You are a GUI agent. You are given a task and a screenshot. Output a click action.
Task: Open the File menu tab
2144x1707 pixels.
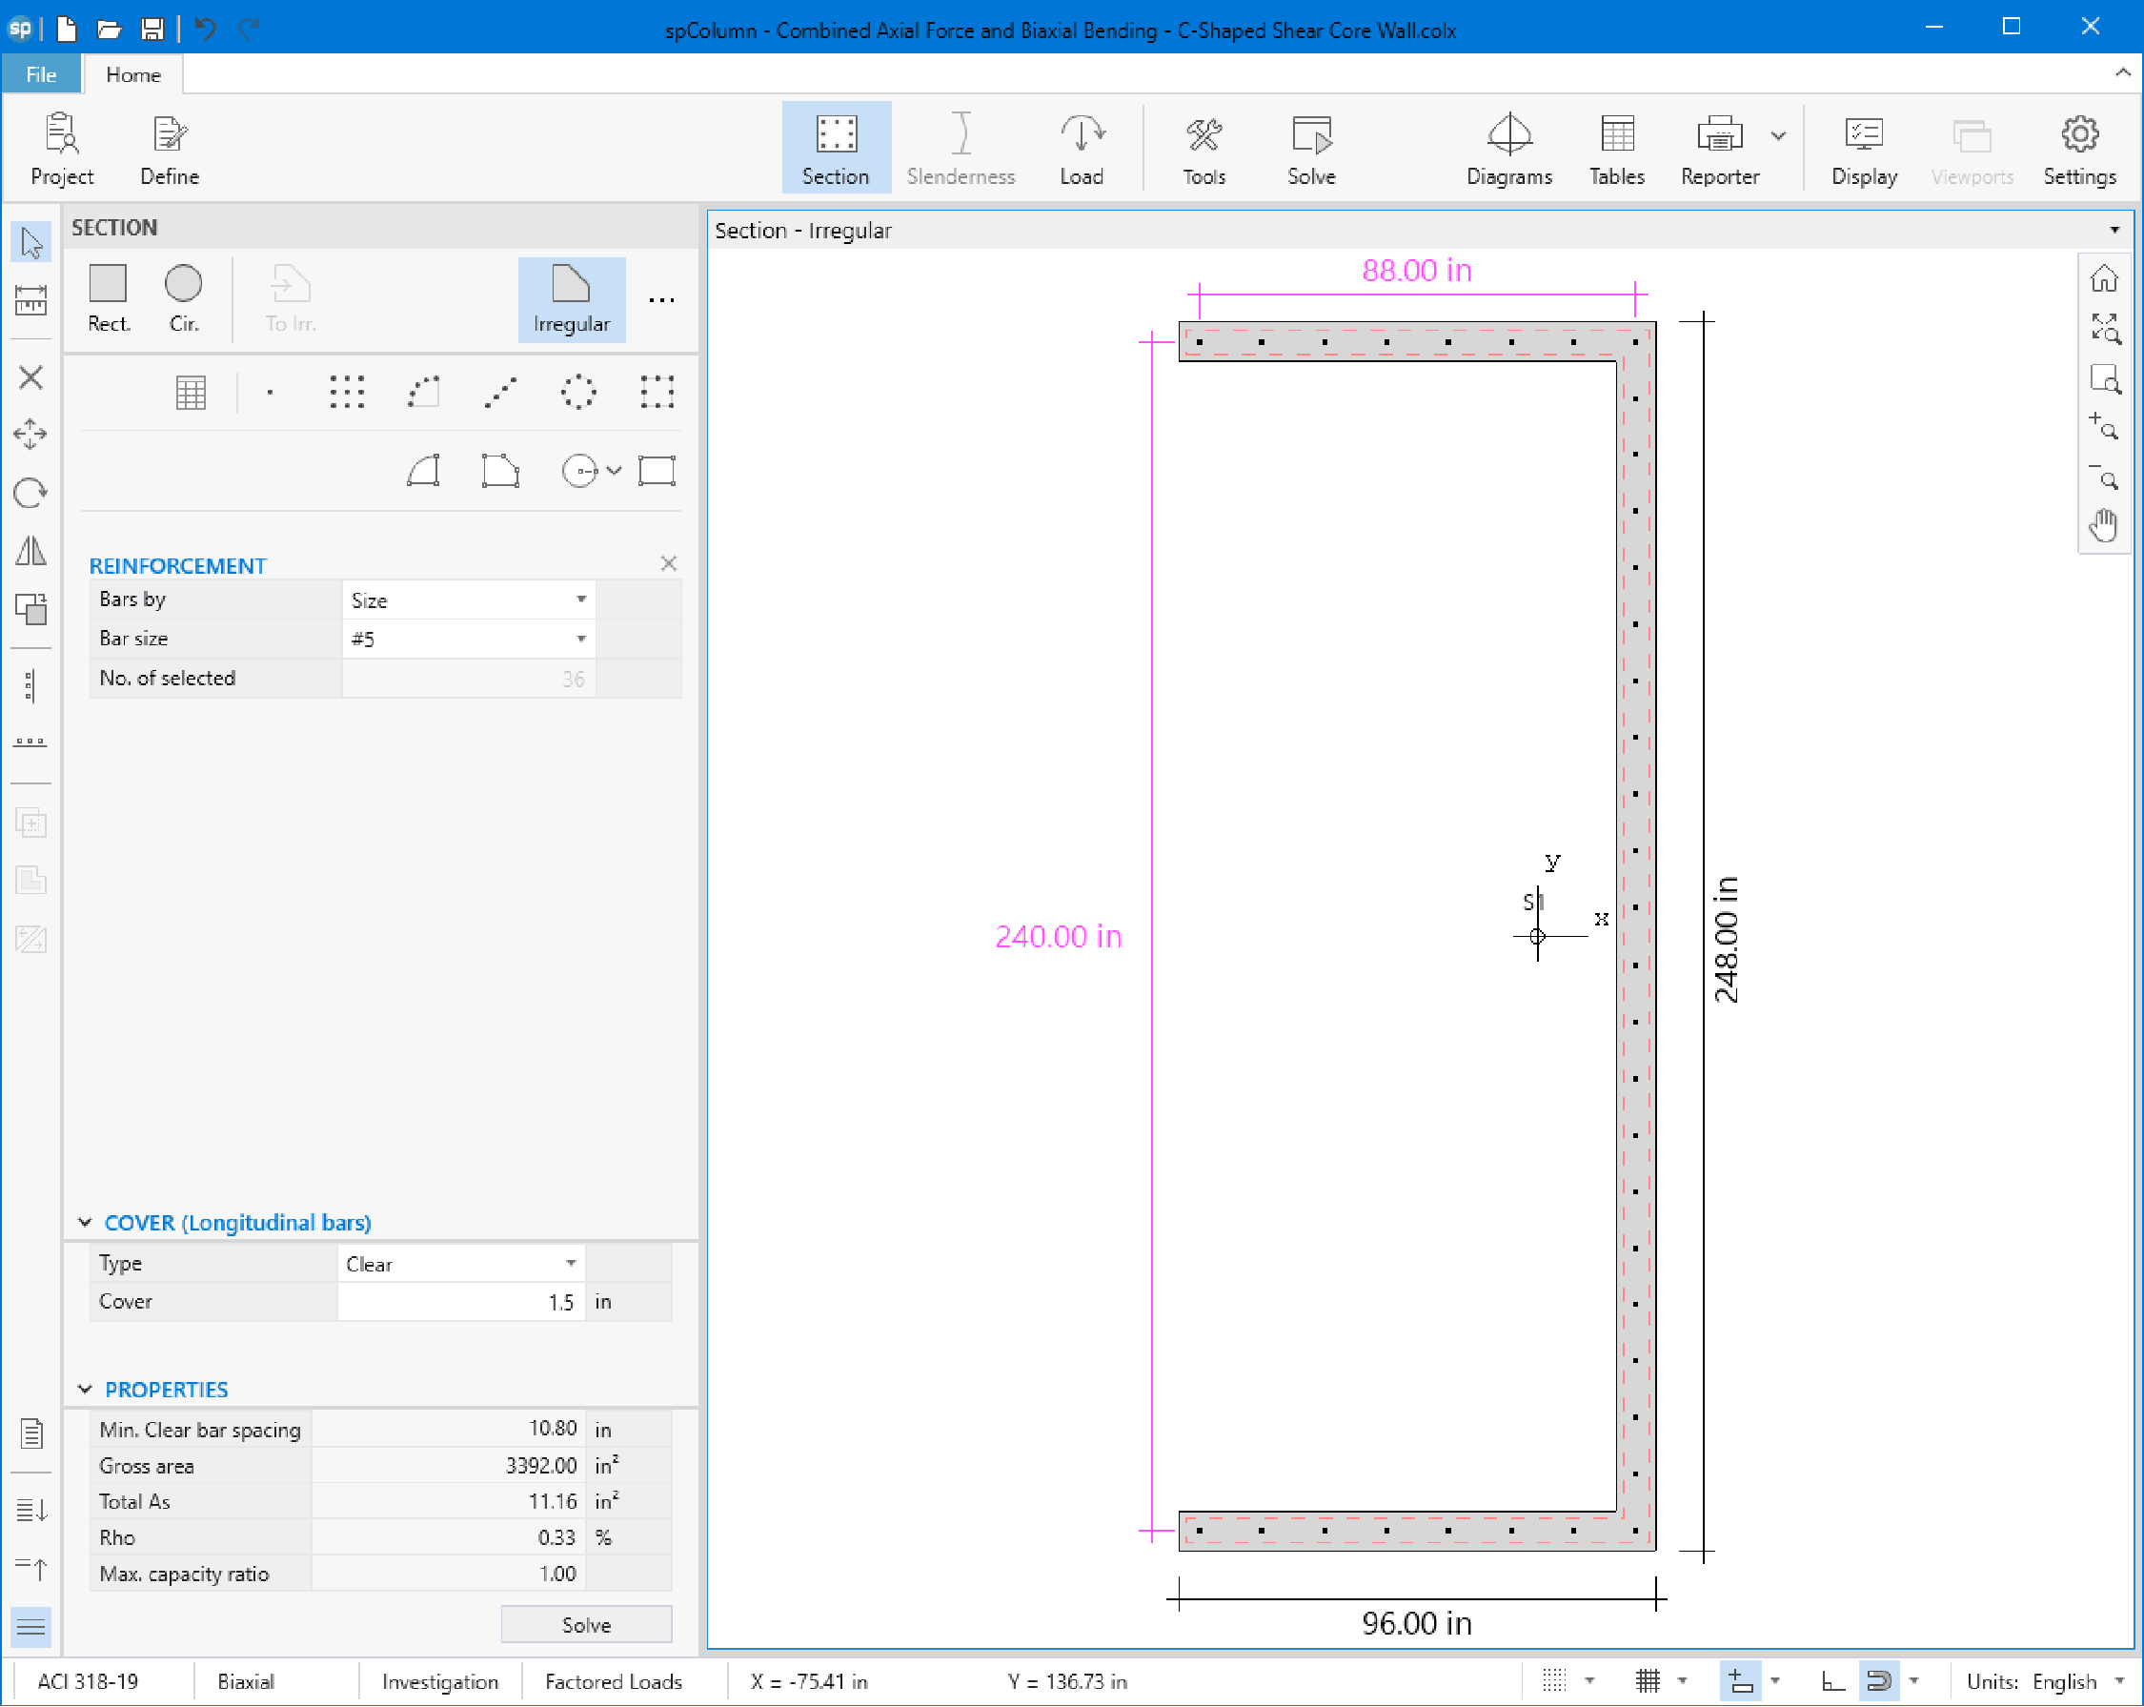pyautogui.click(x=41, y=74)
